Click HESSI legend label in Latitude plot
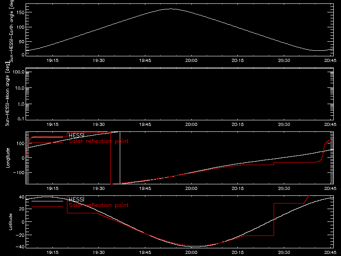The height and width of the screenshot is (256, 341). 76,199
